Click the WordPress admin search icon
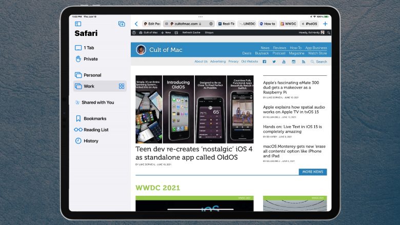 pos(328,32)
